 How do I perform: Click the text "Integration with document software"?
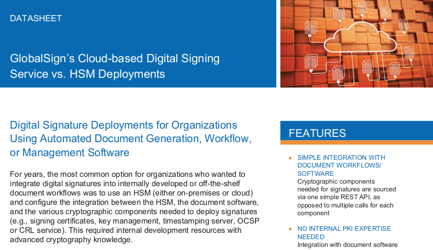[347, 245]
